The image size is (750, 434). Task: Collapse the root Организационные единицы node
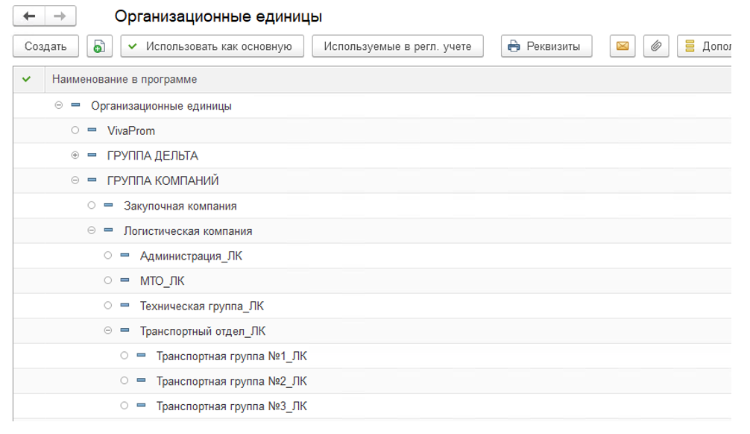click(x=58, y=106)
